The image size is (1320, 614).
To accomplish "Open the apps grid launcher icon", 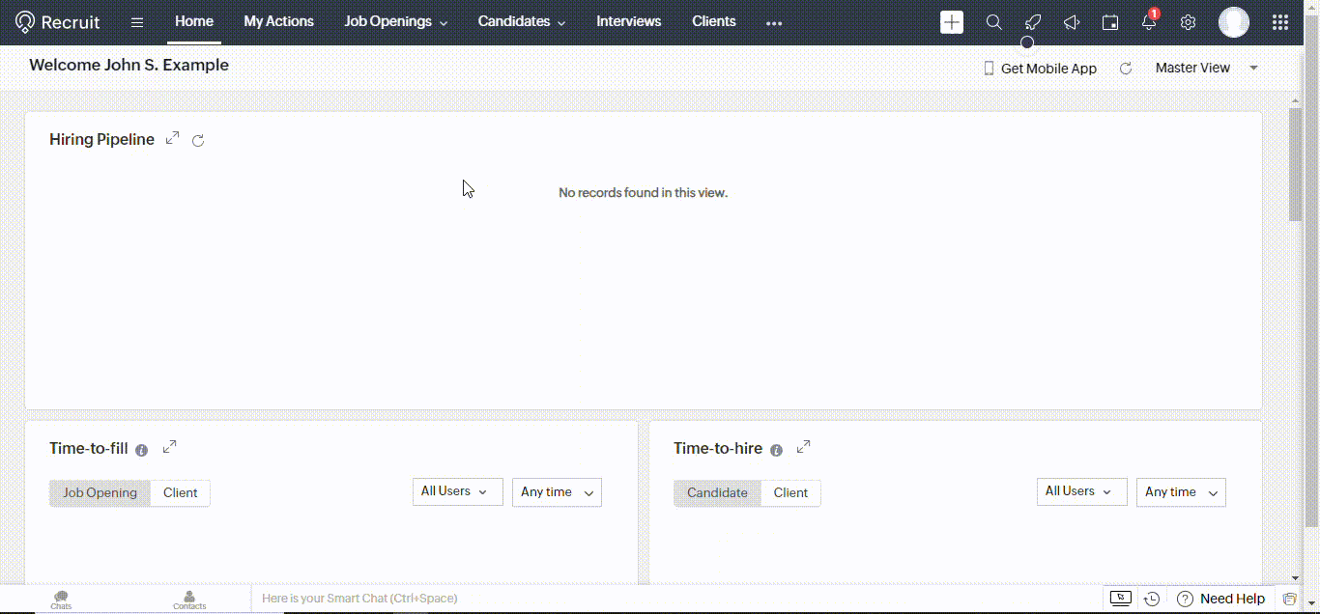I will tap(1280, 22).
